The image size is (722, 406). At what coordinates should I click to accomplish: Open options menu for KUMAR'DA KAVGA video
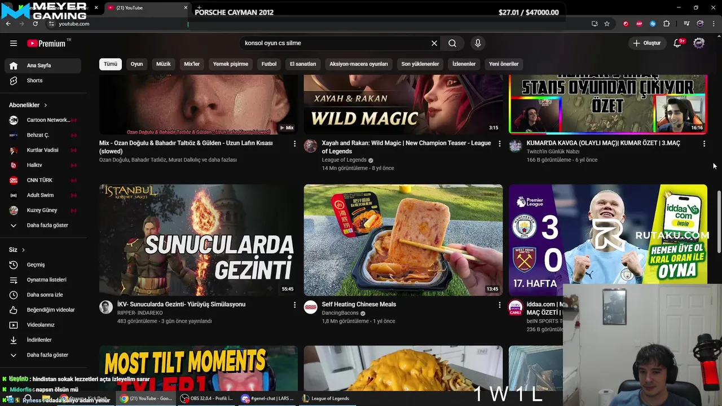pyautogui.click(x=704, y=144)
